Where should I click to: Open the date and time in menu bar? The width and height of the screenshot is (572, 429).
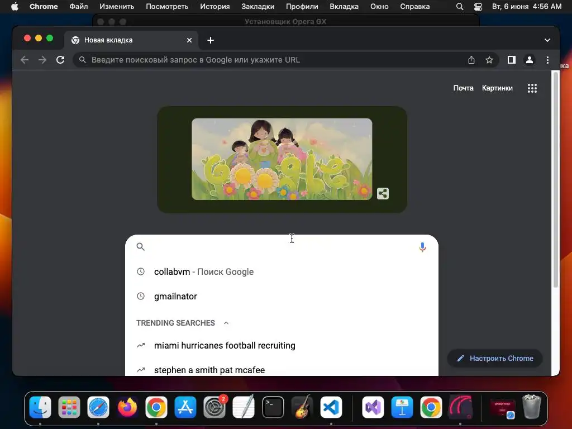pyautogui.click(x=527, y=7)
